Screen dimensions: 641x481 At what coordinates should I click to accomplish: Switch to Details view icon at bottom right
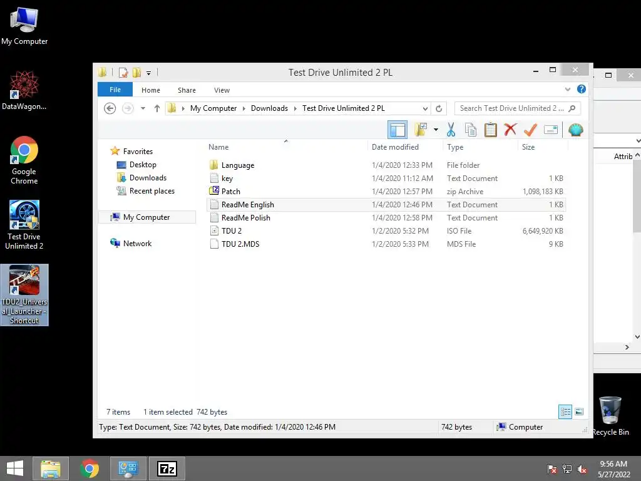pos(565,411)
